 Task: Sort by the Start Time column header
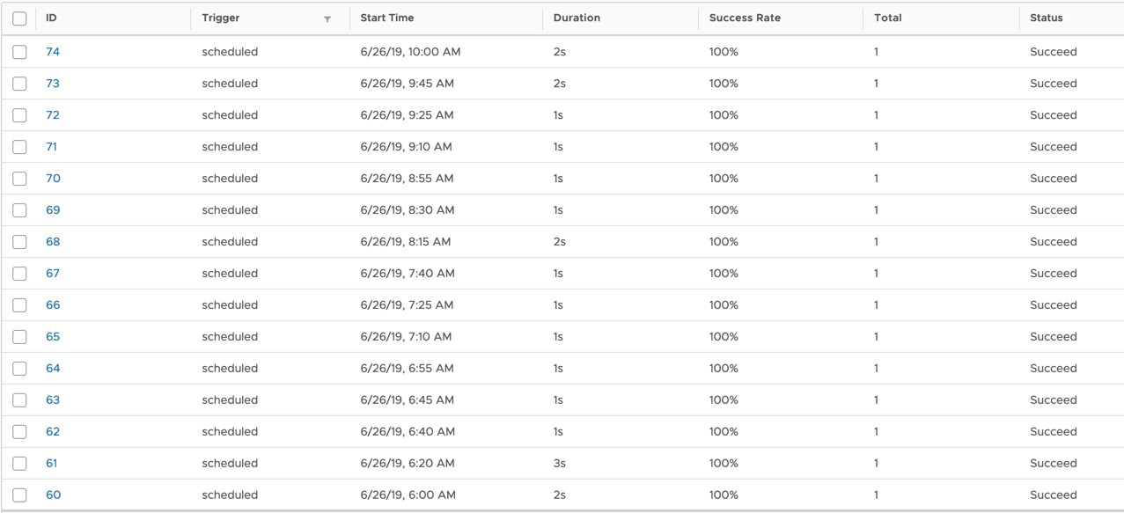(387, 18)
